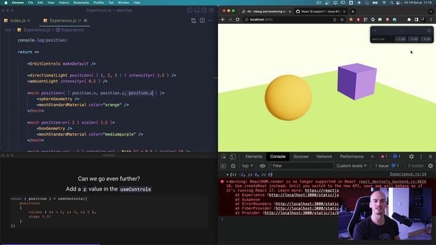
Task: Click the Spotlight search icon in menu bar
Action: pyautogui.click(x=392, y=3)
